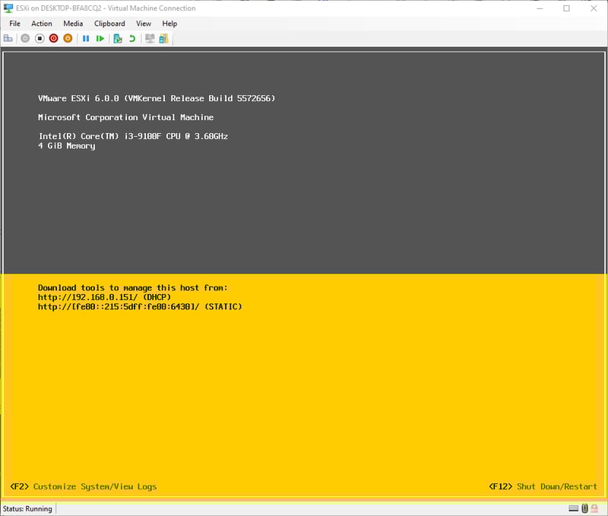Viewport: 608px width, 516px height.
Task: Open the Clipboard menu
Action: 109,24
